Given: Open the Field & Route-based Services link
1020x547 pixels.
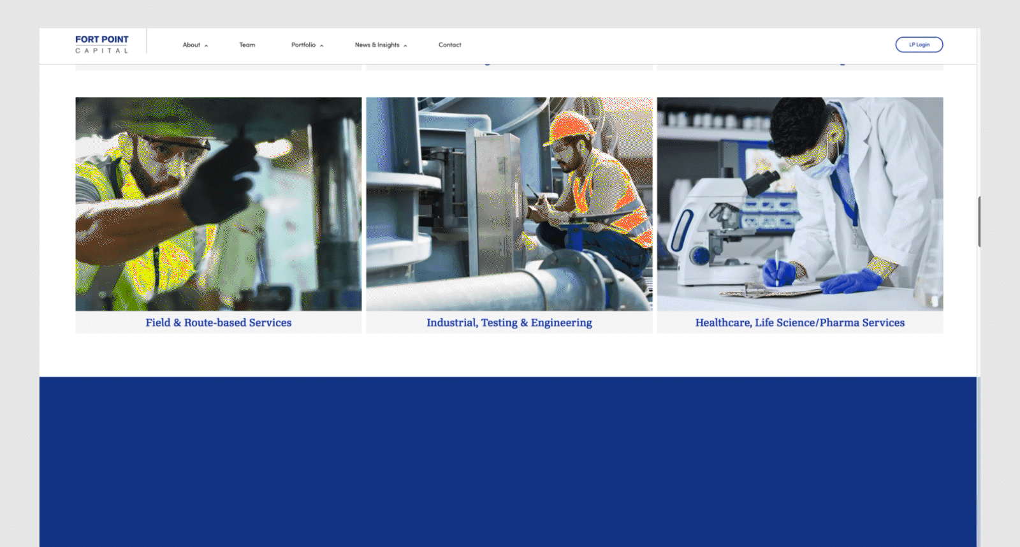Looking at the screenshot, I should pos(219,323).
